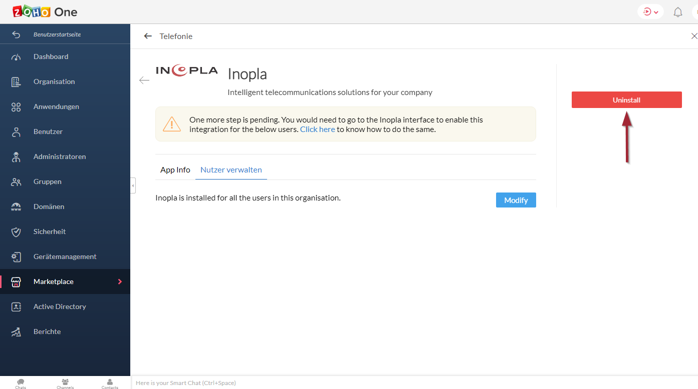Click the Sicherheit shield icon
The height and width of the screenshot is (389, 698).
[x=16, y=232]
